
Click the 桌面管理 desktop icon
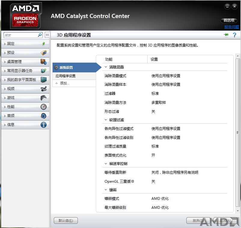(44, 62)
